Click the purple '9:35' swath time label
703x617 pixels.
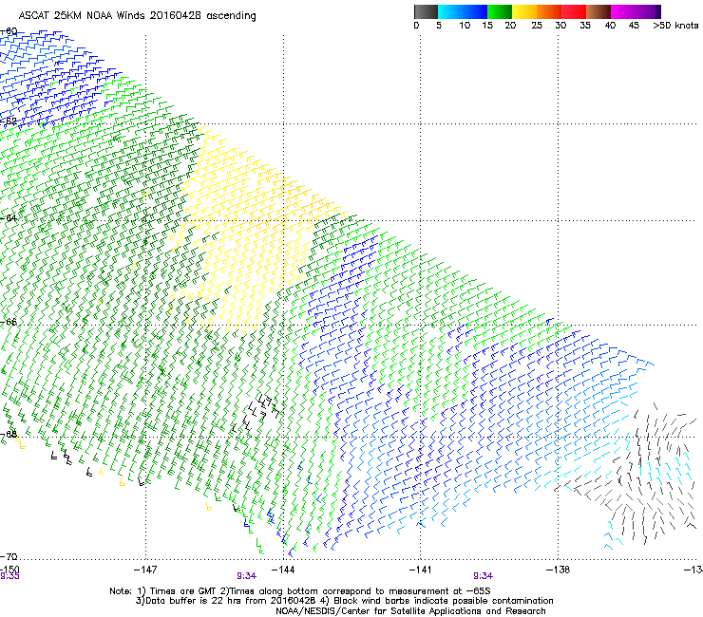9,576
